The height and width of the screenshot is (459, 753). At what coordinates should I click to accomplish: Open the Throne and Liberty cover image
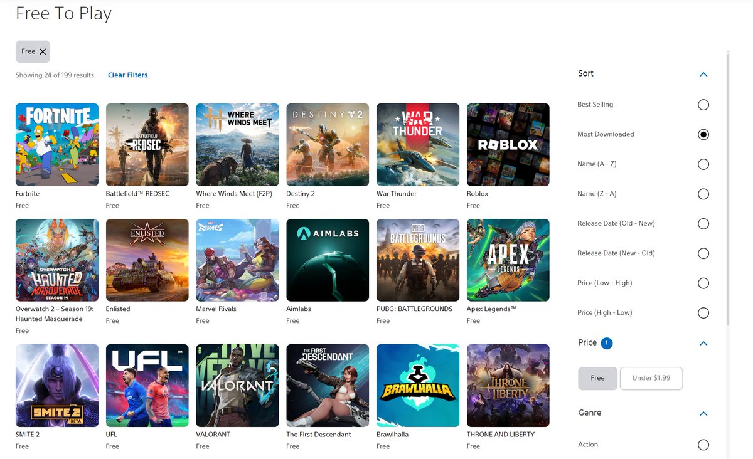tap(508, 386)
